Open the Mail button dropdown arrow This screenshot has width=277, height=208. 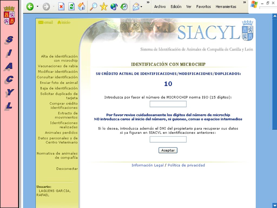pos(141,7)
